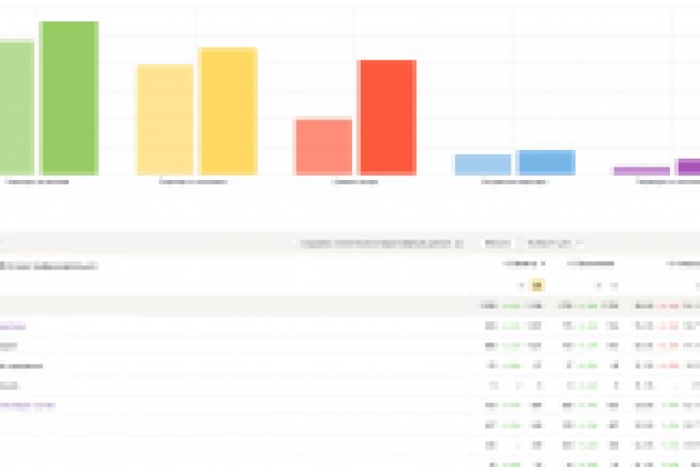
Task: Click the label under the red bars
Action: click(355, 182)
